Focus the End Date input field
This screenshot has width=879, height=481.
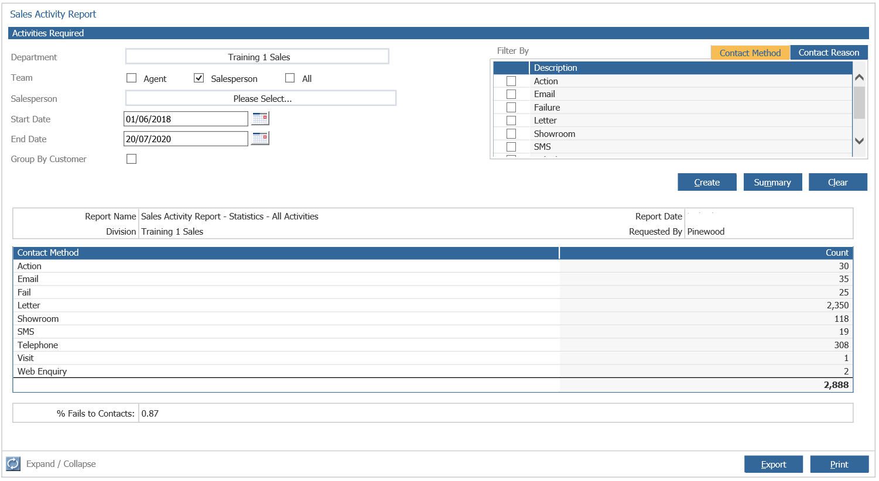[186, 139]
